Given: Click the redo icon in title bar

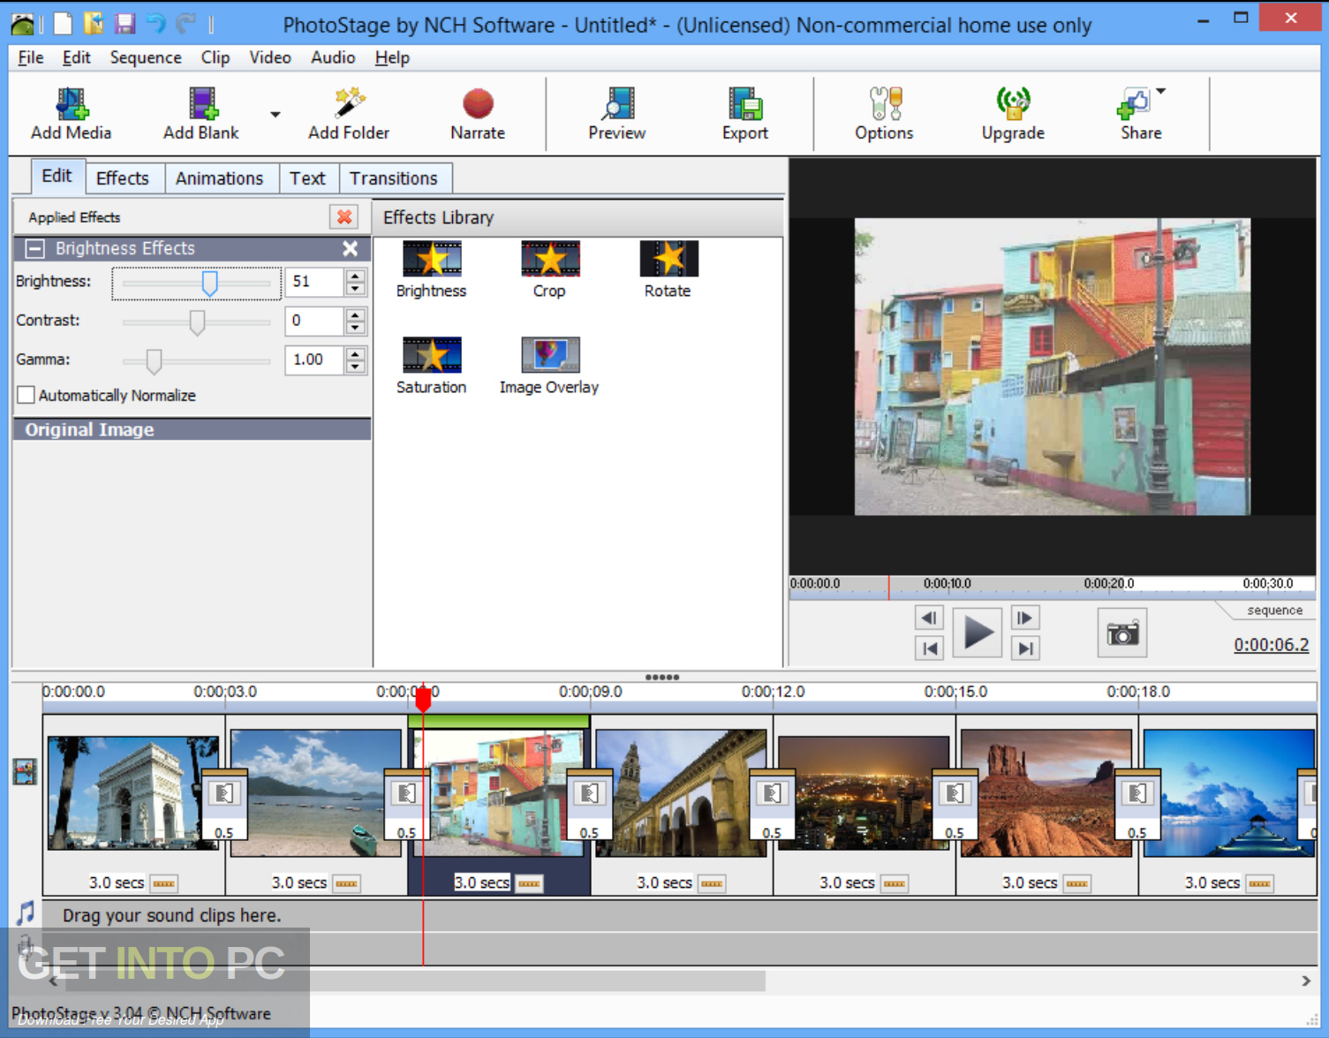Looking at the screenshot, I should [185, 23].
